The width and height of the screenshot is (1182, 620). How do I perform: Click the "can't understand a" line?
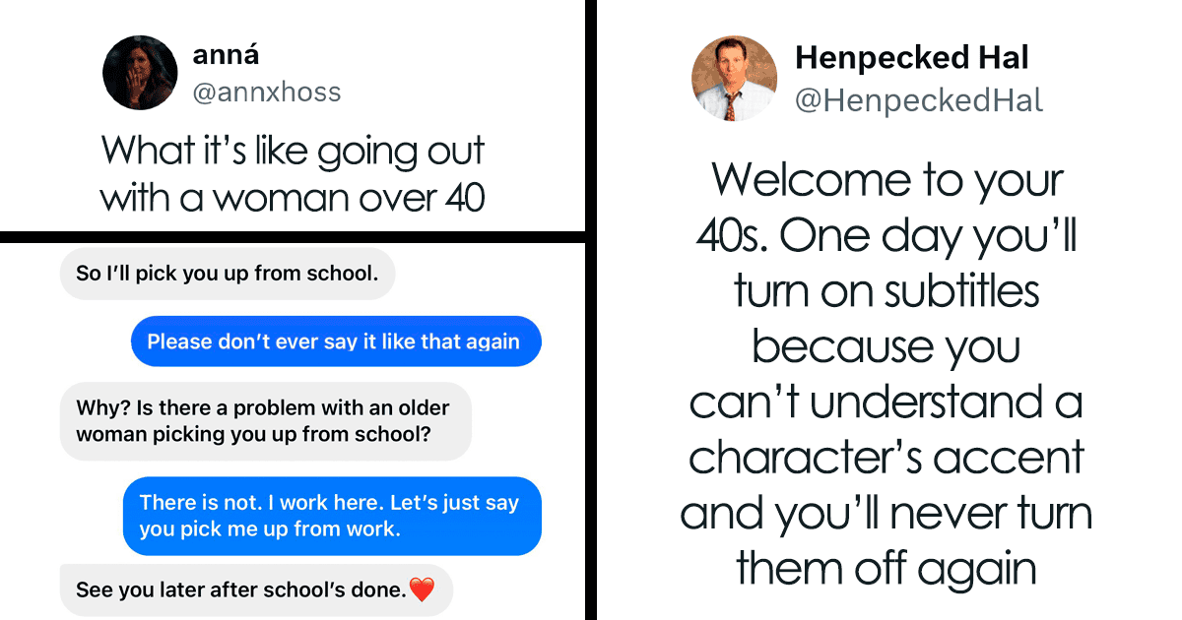tap(886, 403)
